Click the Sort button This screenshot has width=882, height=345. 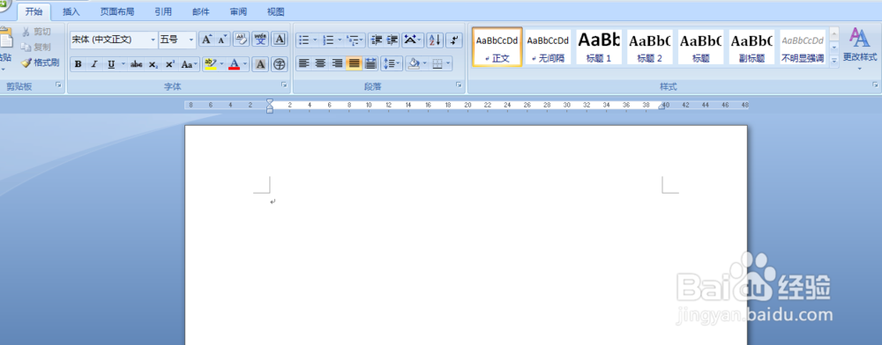(x=435, y=40)
